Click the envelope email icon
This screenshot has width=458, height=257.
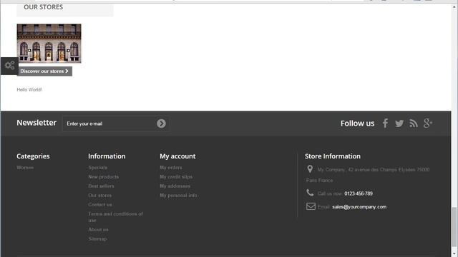click(311, 206)
